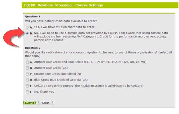
Task: Enable the Empire Blue Cross Blue Shield (NY) checkbox
Action: tap(27, 74)
